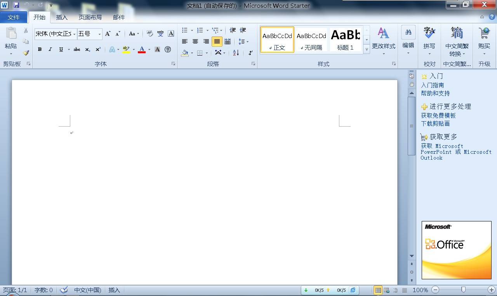This screenshot has width=497, height=296.
Task: Select the Format Painter brush icon
Action: (26, 53)
